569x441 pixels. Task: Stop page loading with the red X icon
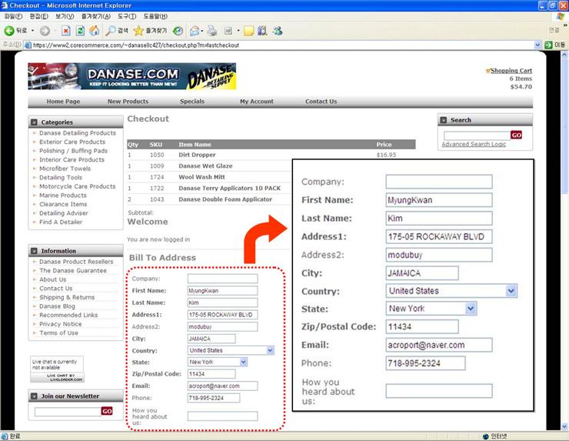65,31
